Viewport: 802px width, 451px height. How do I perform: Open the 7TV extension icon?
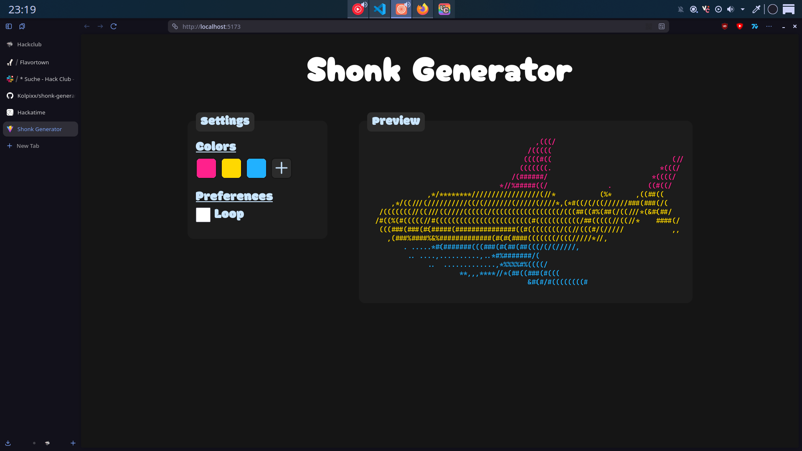755,26
